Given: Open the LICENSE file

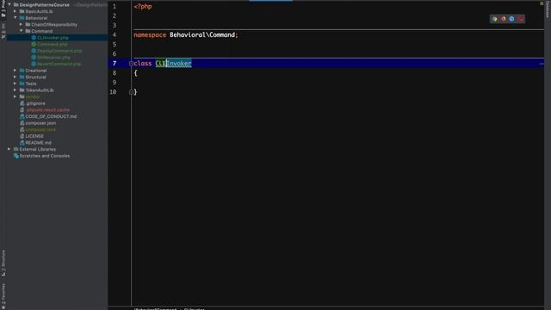Looking at the screenshot, I should tap(34, 136).
